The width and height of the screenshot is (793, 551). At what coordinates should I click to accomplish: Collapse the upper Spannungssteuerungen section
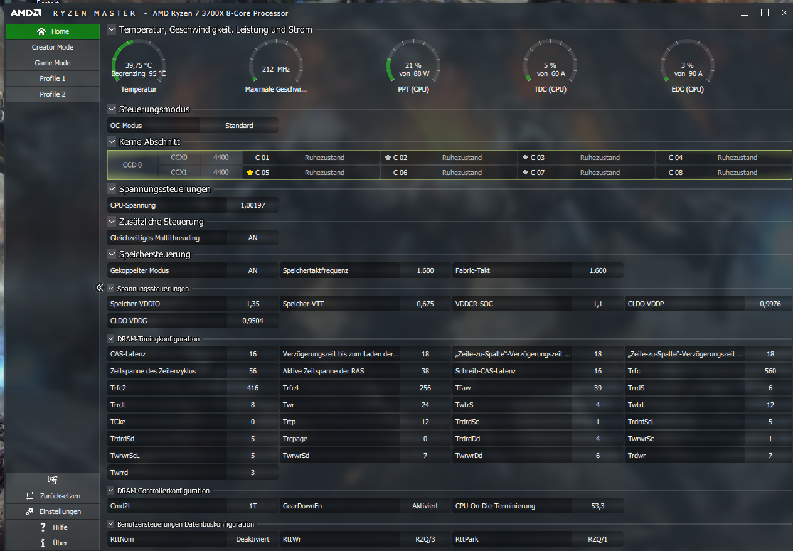tap(112, 189)
